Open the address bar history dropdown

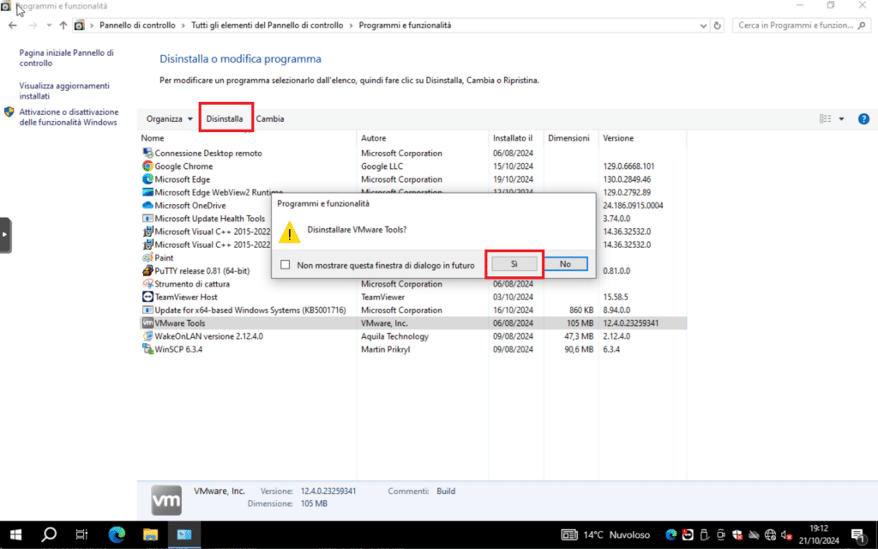(x=703, y=26)
